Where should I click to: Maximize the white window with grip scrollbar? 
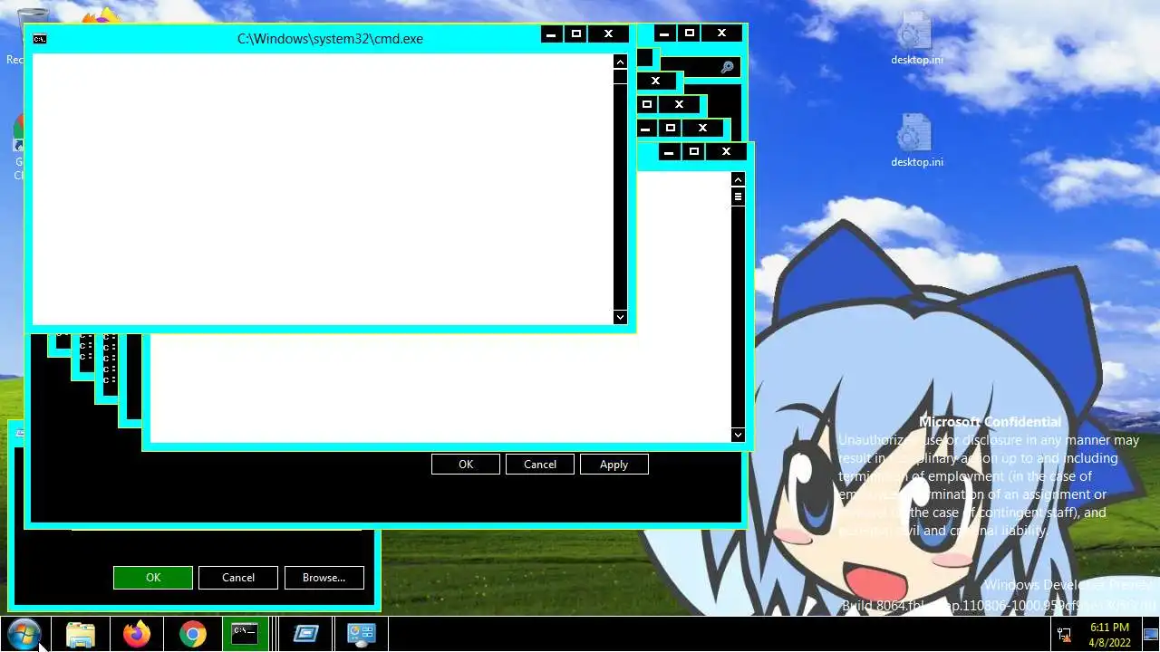click(x=693, y=152)
